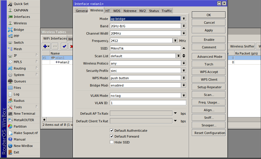The width and height of the screenshot is (261, 159).
Task: Open Frequency dropdown arrow
Action: tap(175, 41)
